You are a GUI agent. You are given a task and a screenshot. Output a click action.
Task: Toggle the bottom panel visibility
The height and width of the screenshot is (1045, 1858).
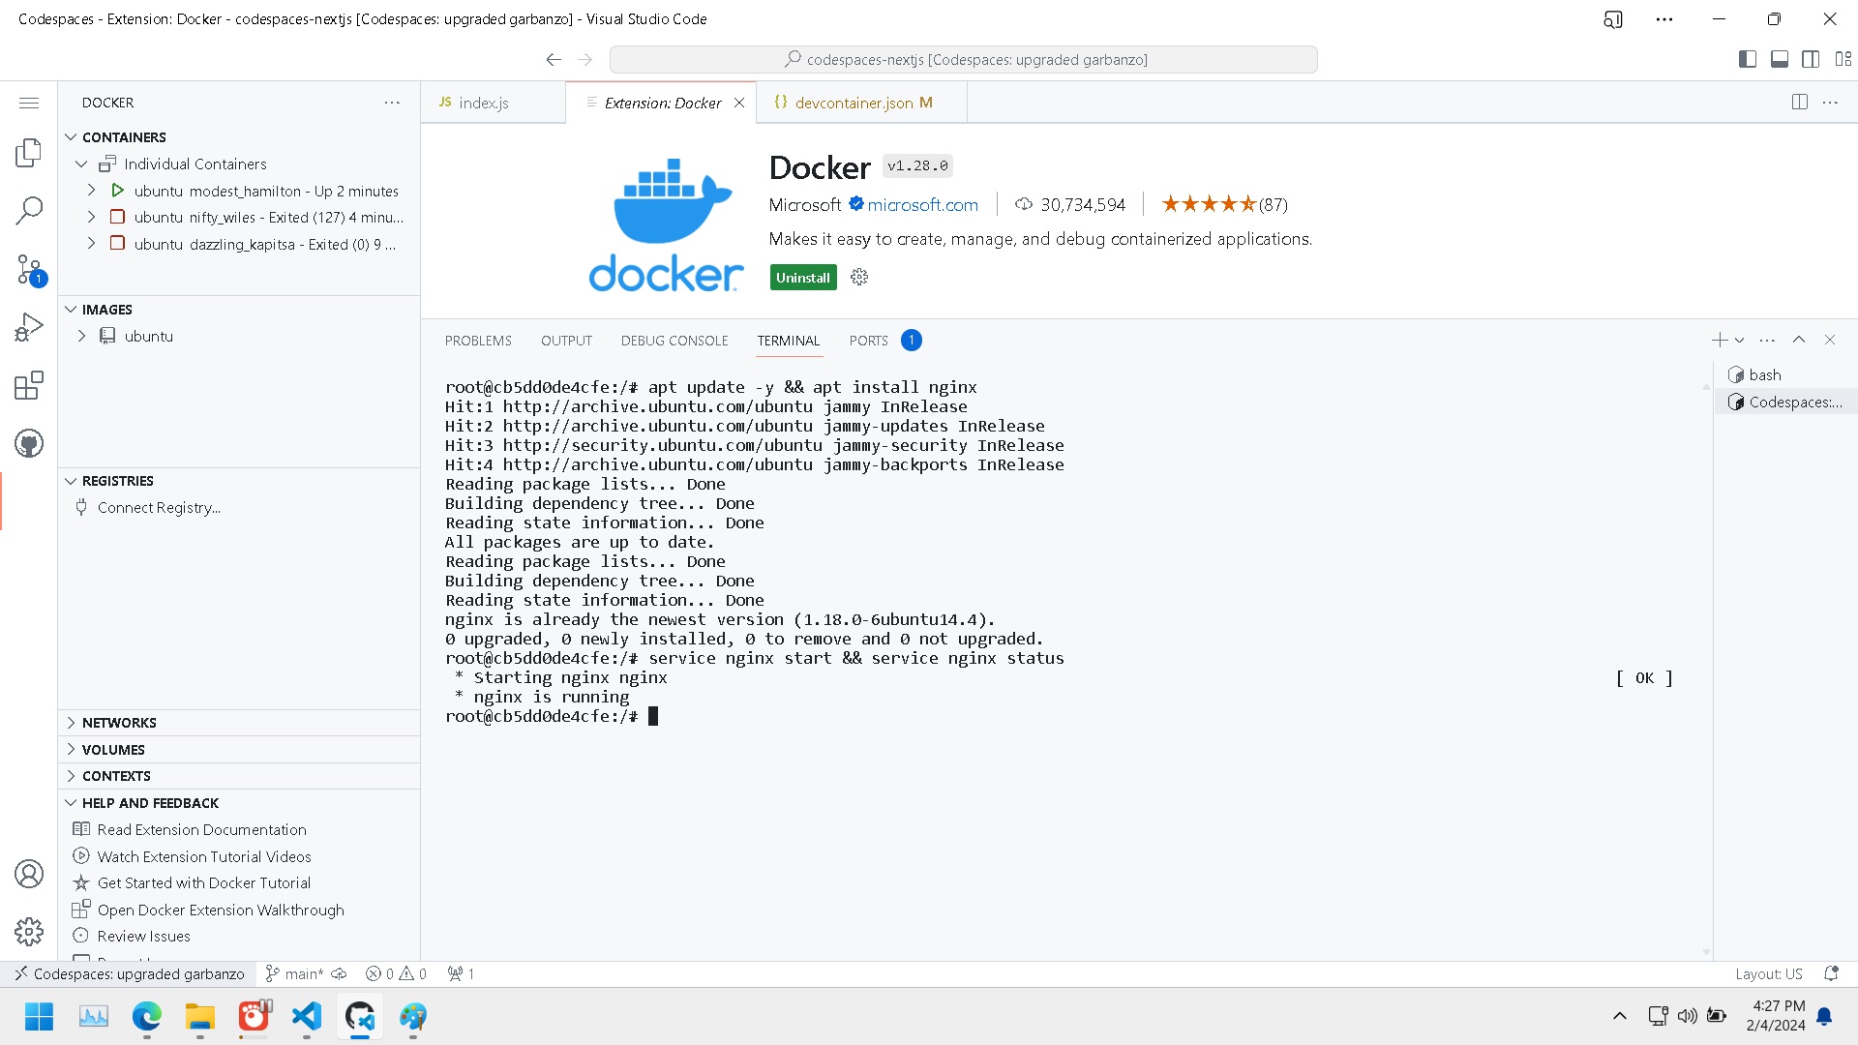[1780, 60]
